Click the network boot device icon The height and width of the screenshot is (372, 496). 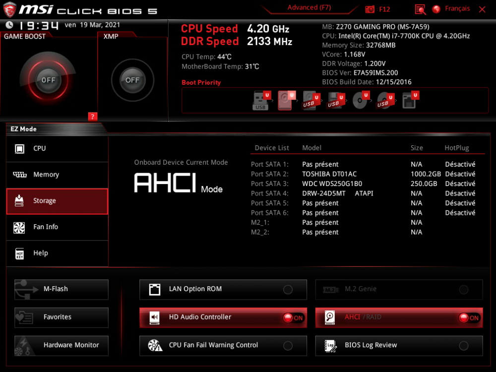(x=410, y=101)
